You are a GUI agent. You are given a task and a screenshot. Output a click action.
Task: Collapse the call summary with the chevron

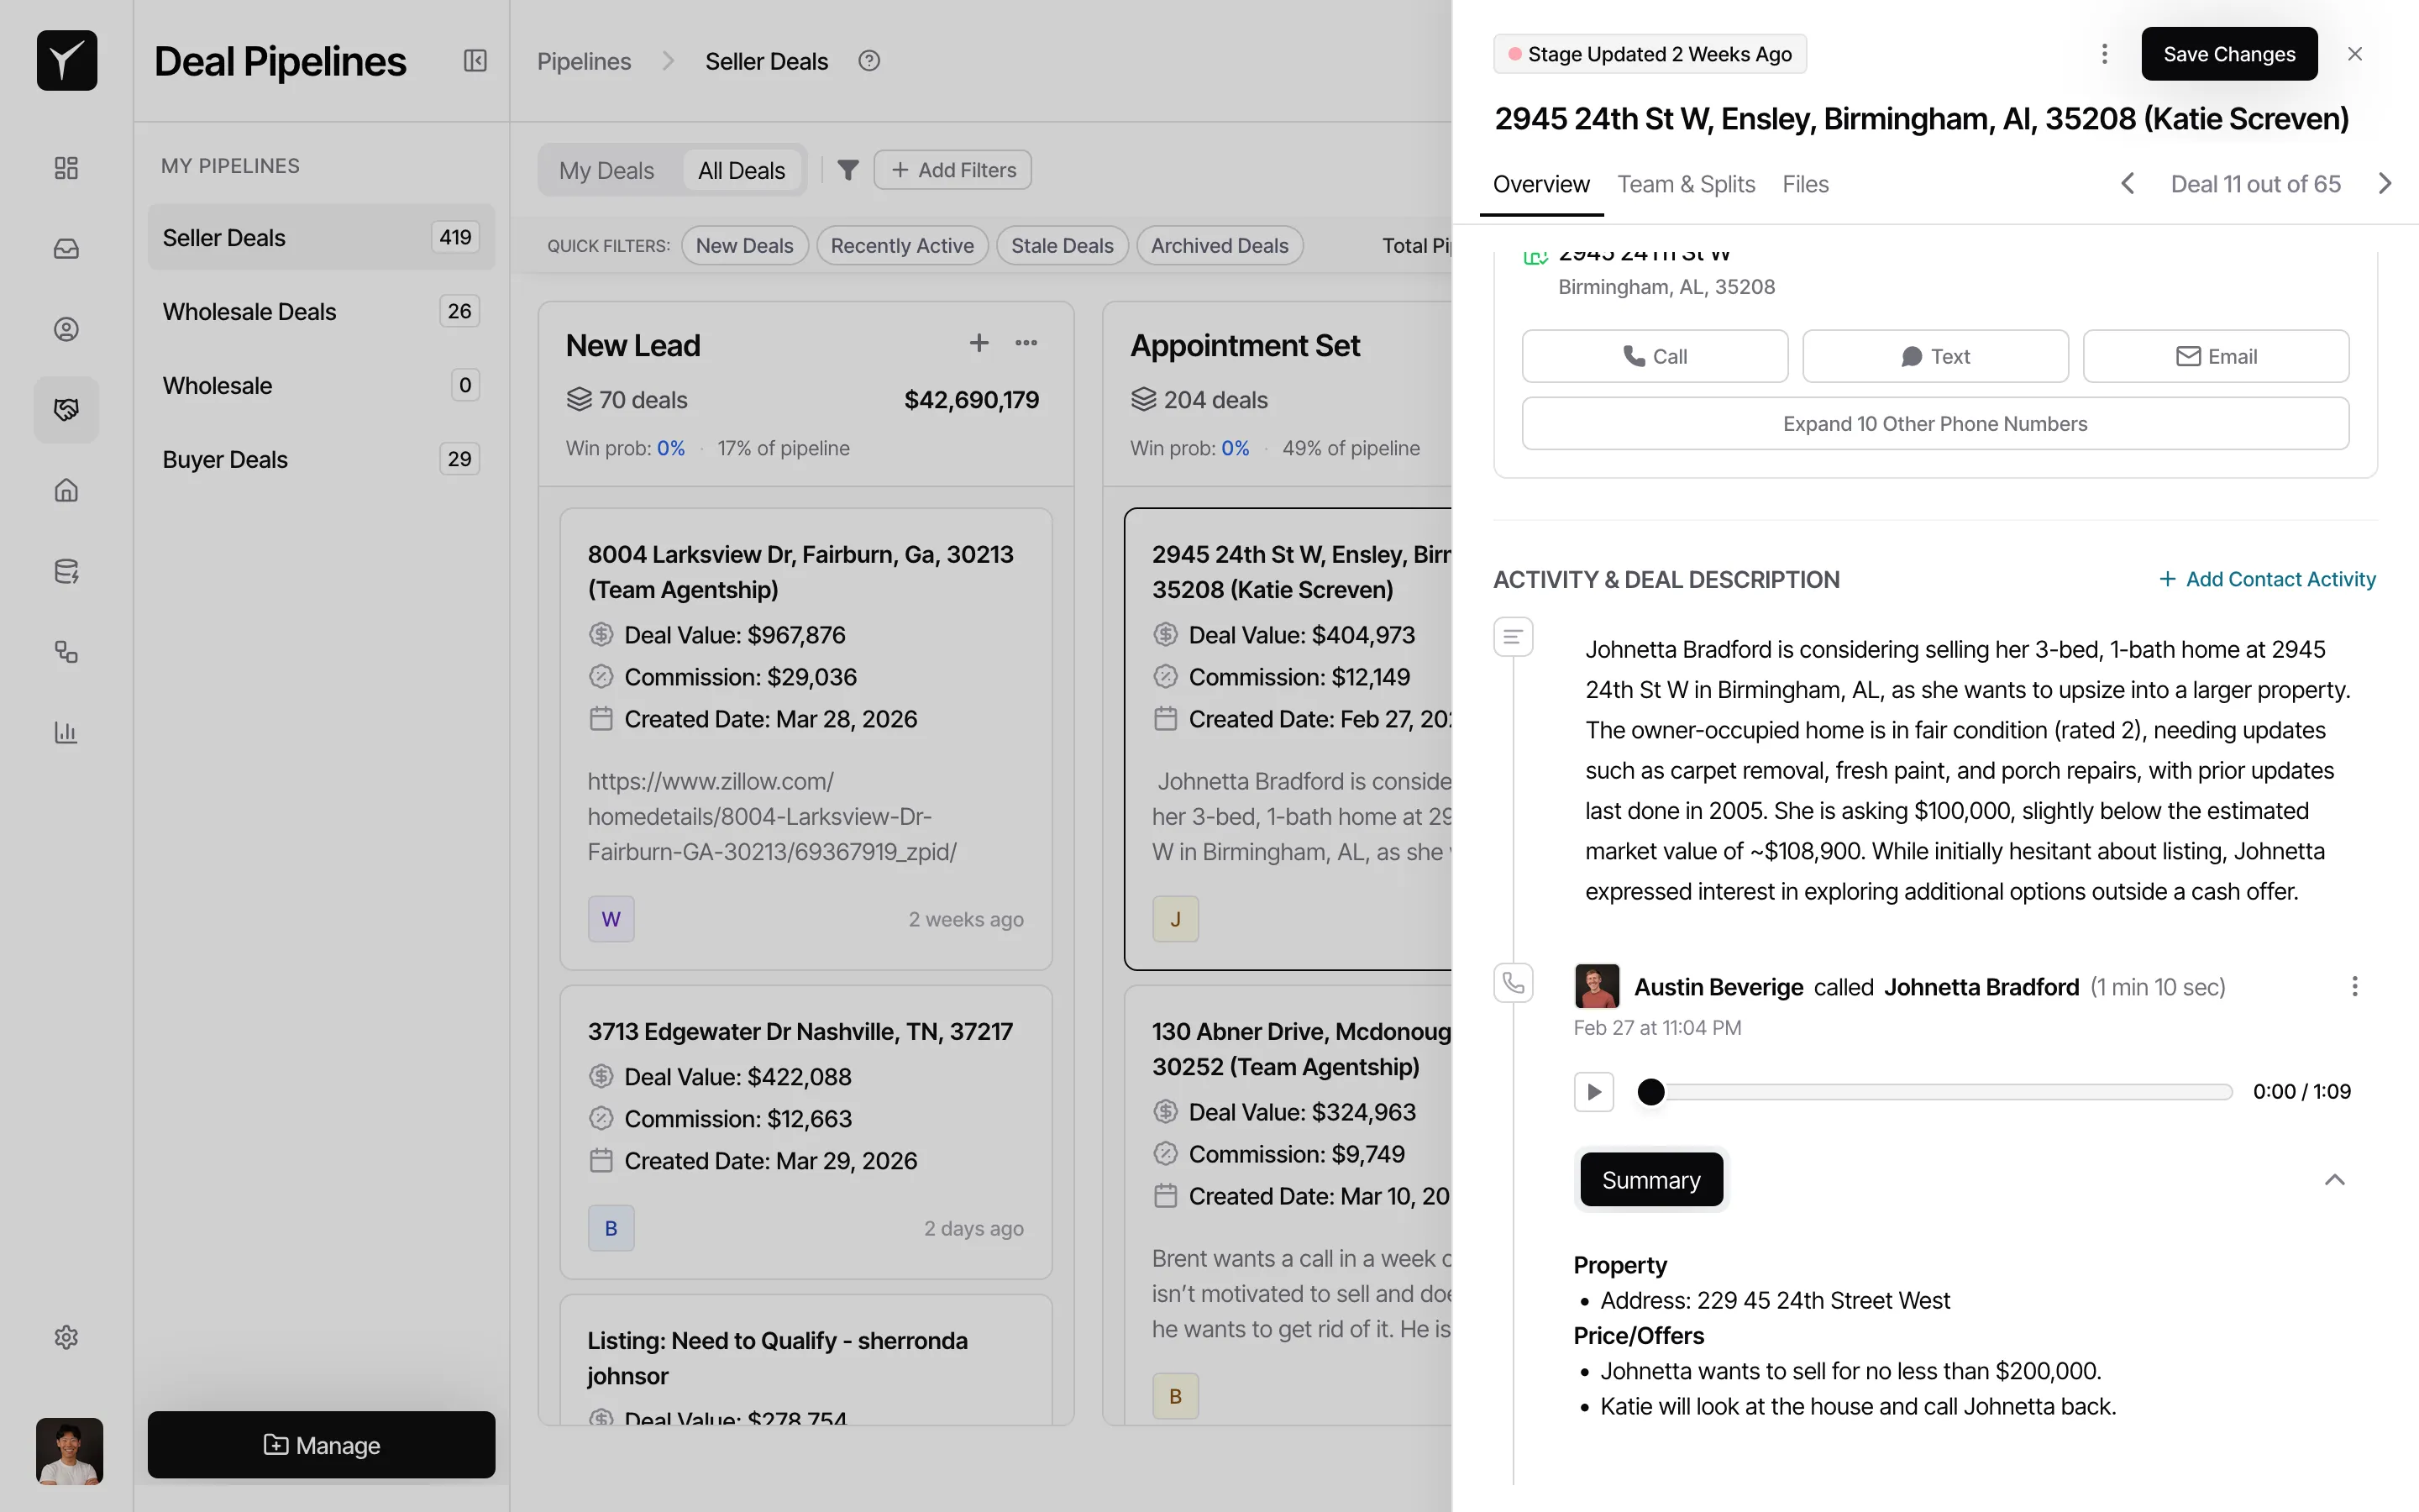pyautogui.click(x=2335, y=1180)
